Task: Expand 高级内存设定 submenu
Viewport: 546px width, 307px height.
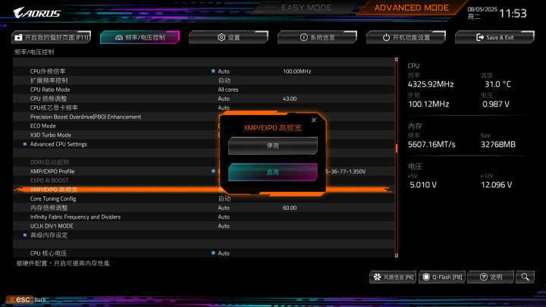Action: 204,235
